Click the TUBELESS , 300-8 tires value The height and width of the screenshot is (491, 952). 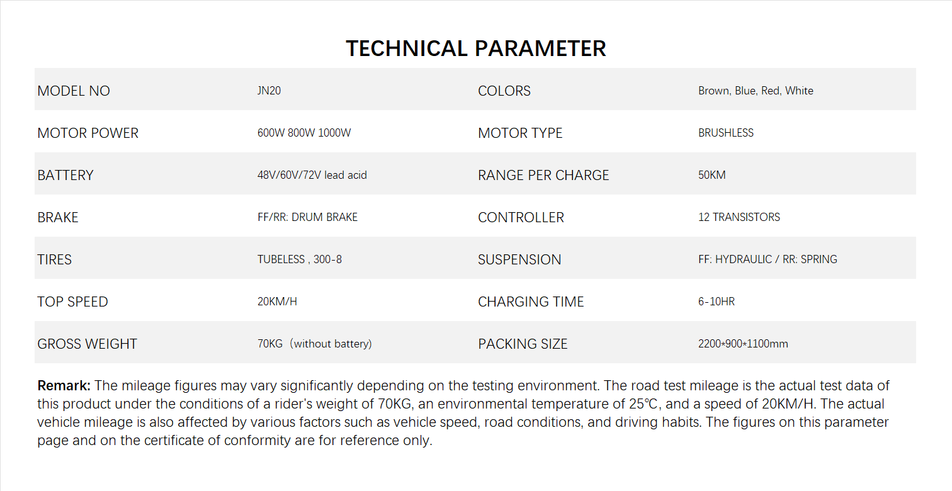point(299,259)
